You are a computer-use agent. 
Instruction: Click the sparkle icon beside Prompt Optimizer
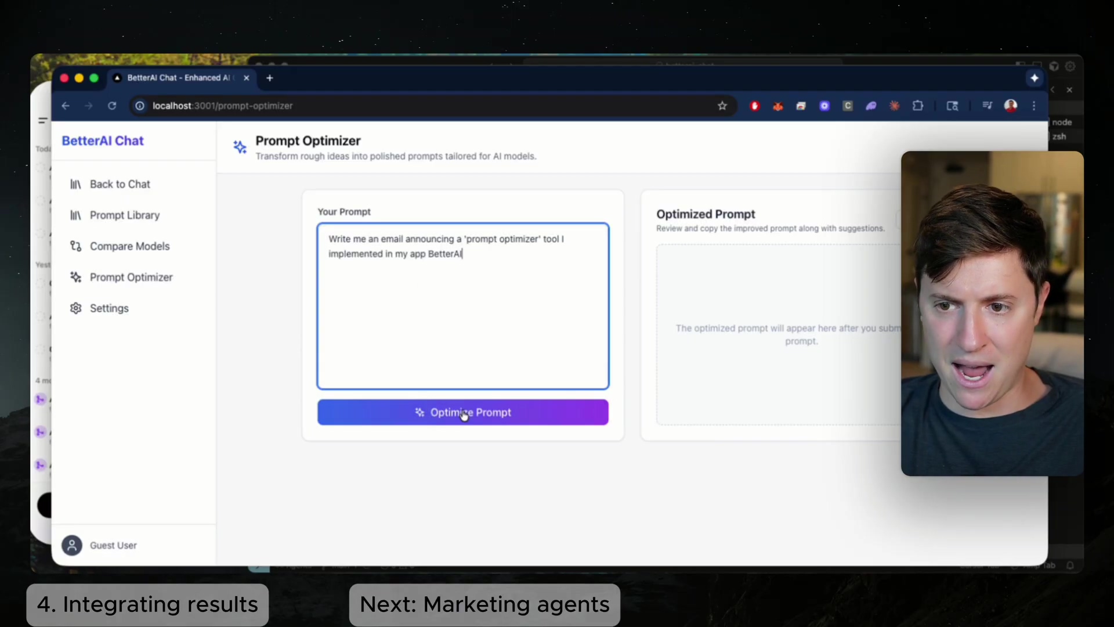75,278
